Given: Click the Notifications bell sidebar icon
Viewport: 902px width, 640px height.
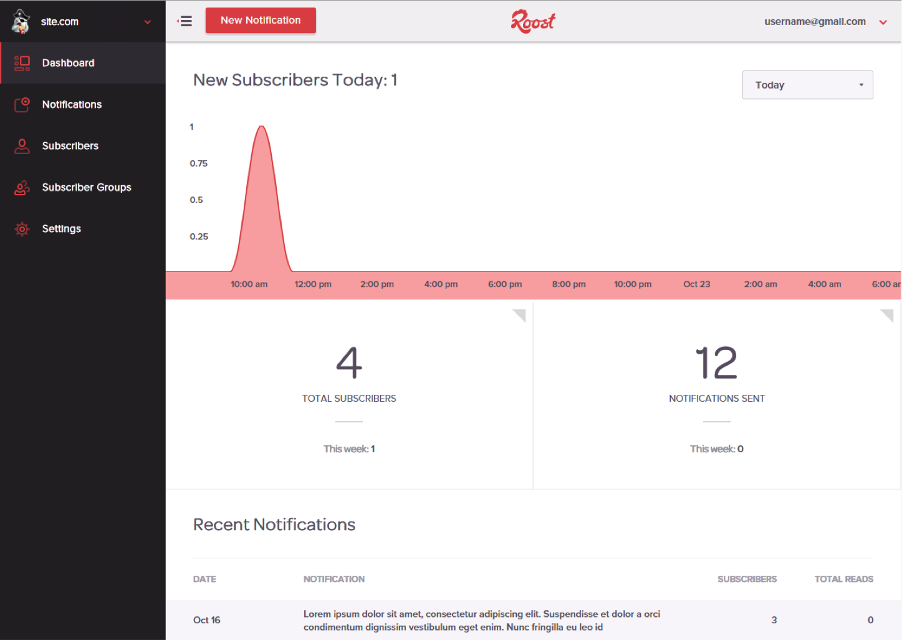Looking at the screenshot, I should (x=22, y=104).
